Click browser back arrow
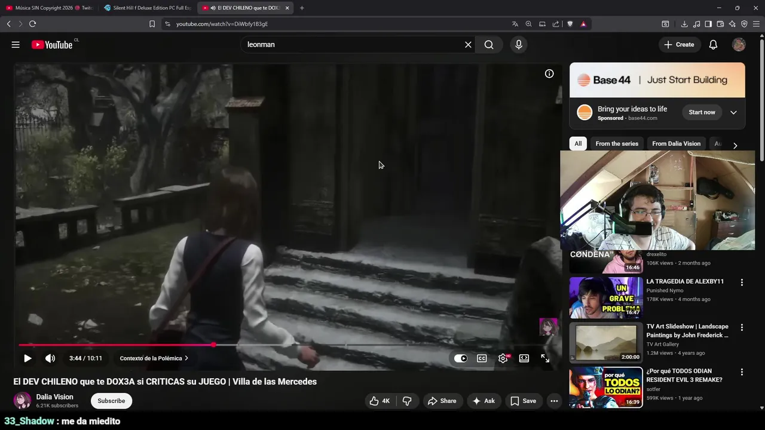The image size is (765, 430). click(9, 24)
